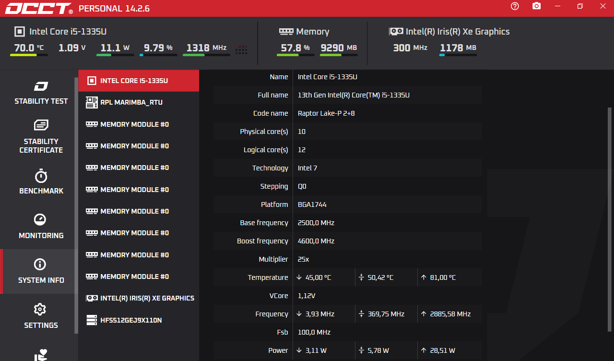The width and height of the screenshot is (614, 361).
Task: Select the HFS512GEJ9X110N storage entry
Action: point(139,320)
